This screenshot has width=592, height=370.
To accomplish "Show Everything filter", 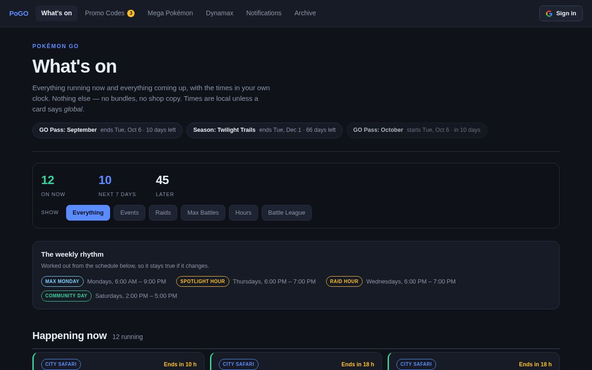I will coord(88,213).
